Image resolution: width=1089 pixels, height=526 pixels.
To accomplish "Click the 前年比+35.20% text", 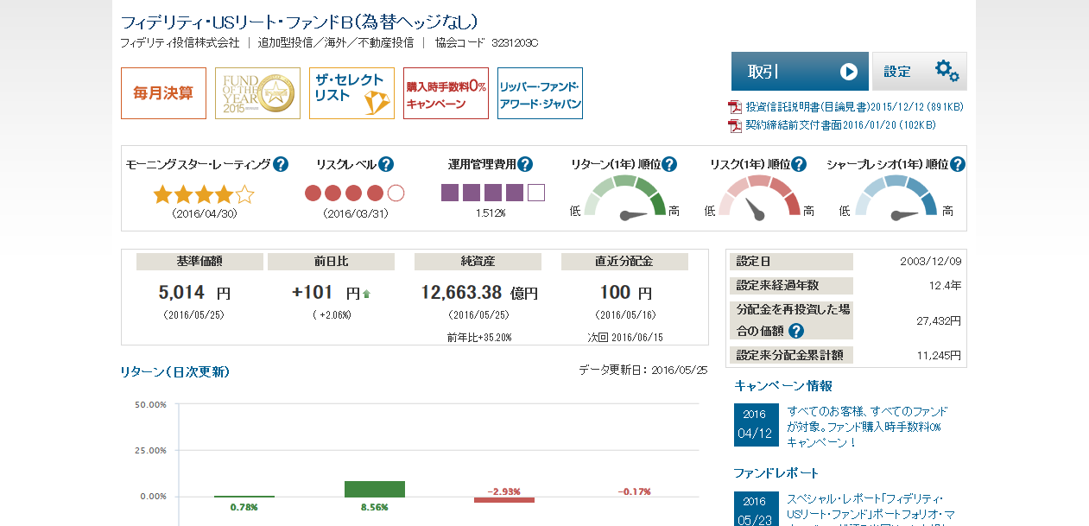I will pos(479,337).
